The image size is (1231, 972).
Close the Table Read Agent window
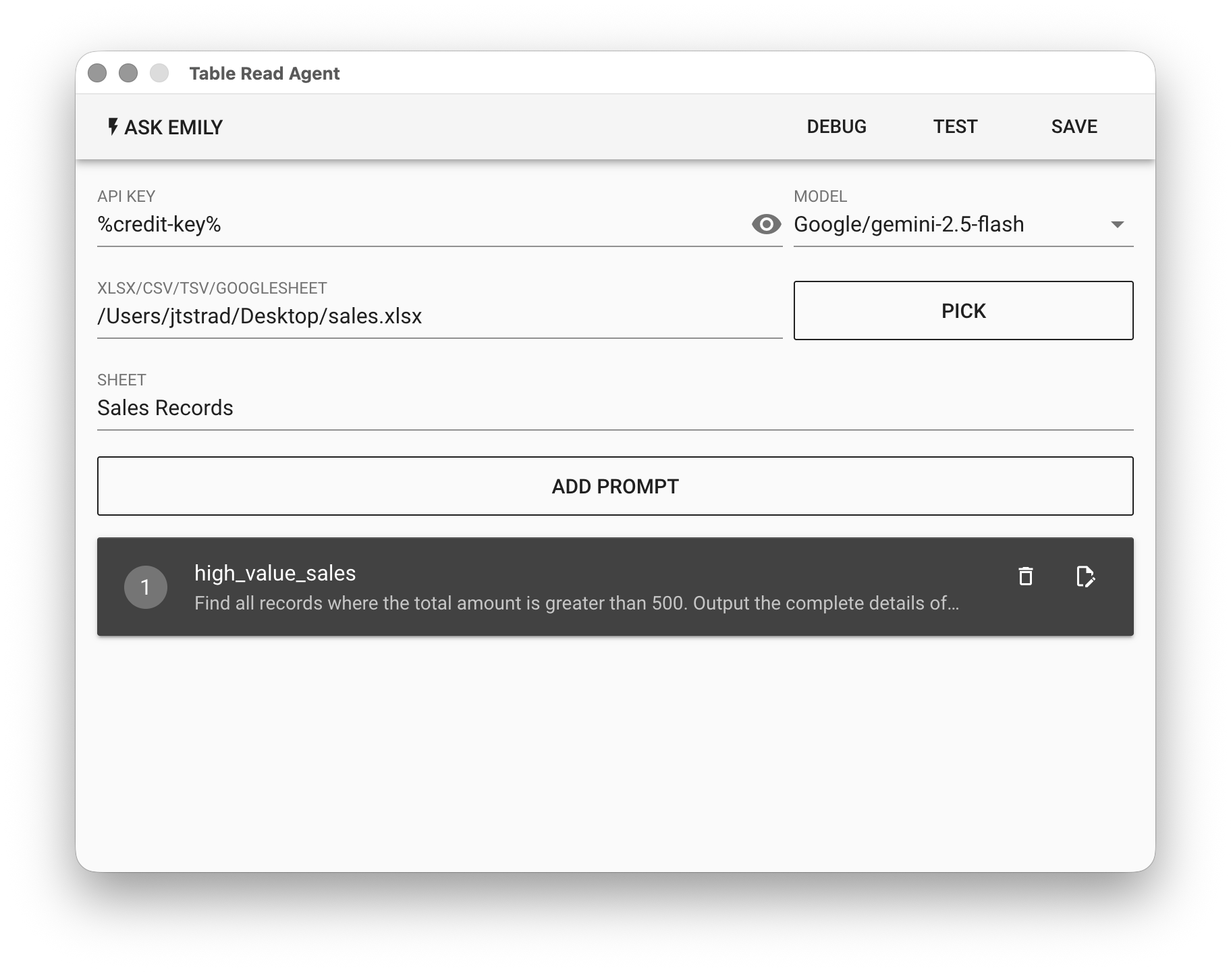[x=97, y=73]
